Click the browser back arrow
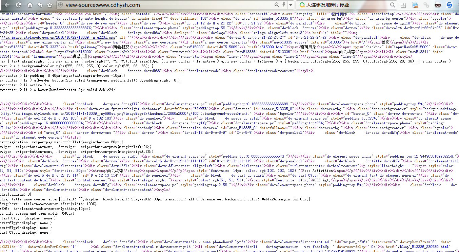Viewport: 459px width, 252px height. pyautogui.click(x=6, y=5)
